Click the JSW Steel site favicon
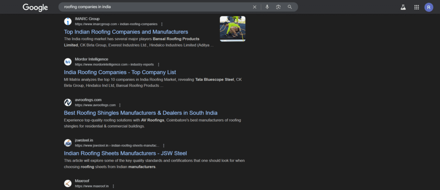 (x=68, y=143)
